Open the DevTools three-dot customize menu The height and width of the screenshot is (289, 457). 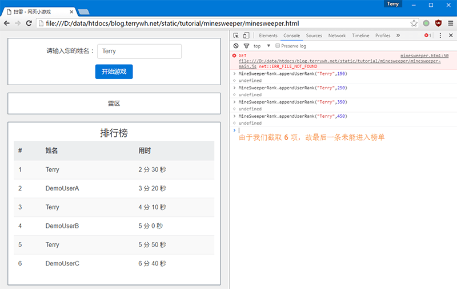440,35
